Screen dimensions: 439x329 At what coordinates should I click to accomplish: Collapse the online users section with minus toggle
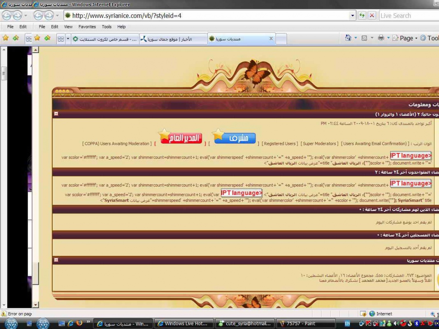(56, 114)
